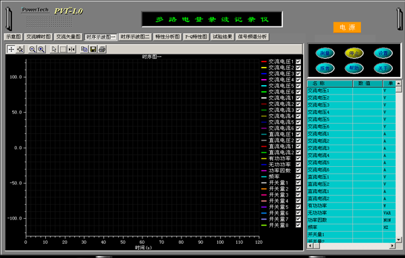Click the table's scroll right arrow
The width and height of the screenshot is (405, 258).
point(393,246)
